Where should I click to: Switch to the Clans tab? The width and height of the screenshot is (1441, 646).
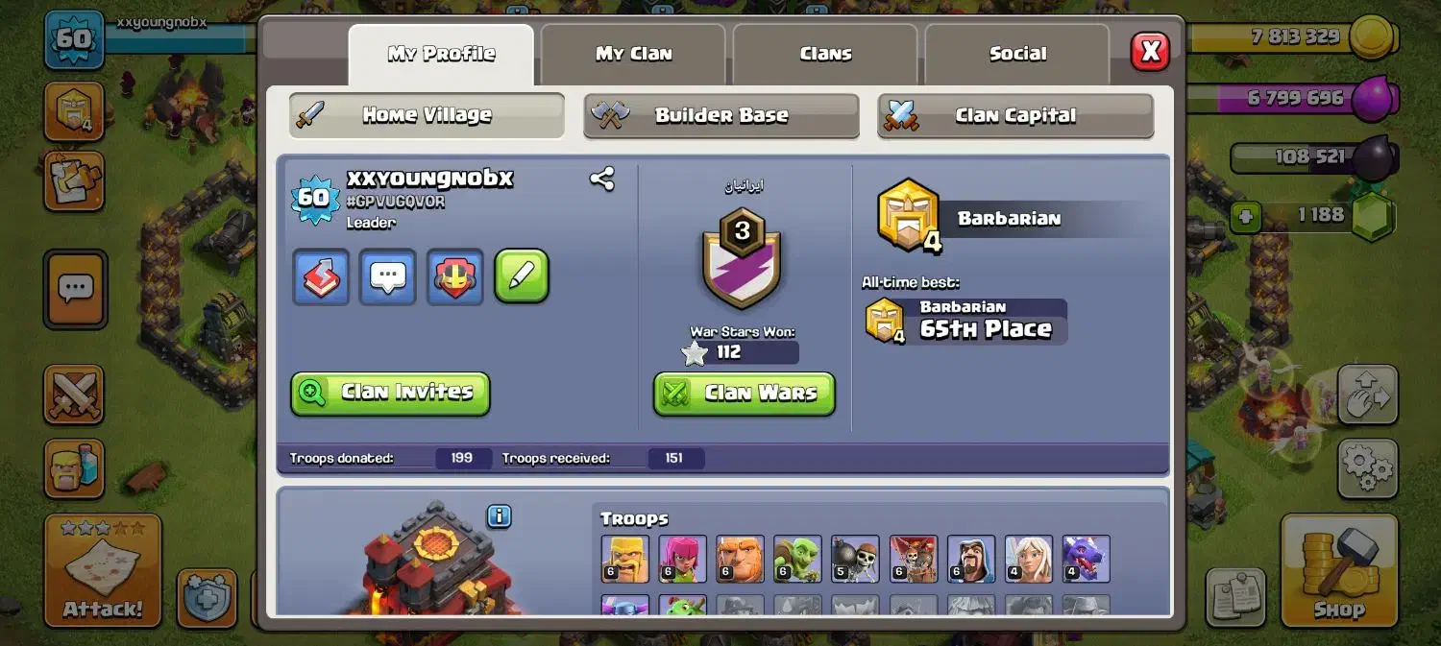[x=825, y=54]
